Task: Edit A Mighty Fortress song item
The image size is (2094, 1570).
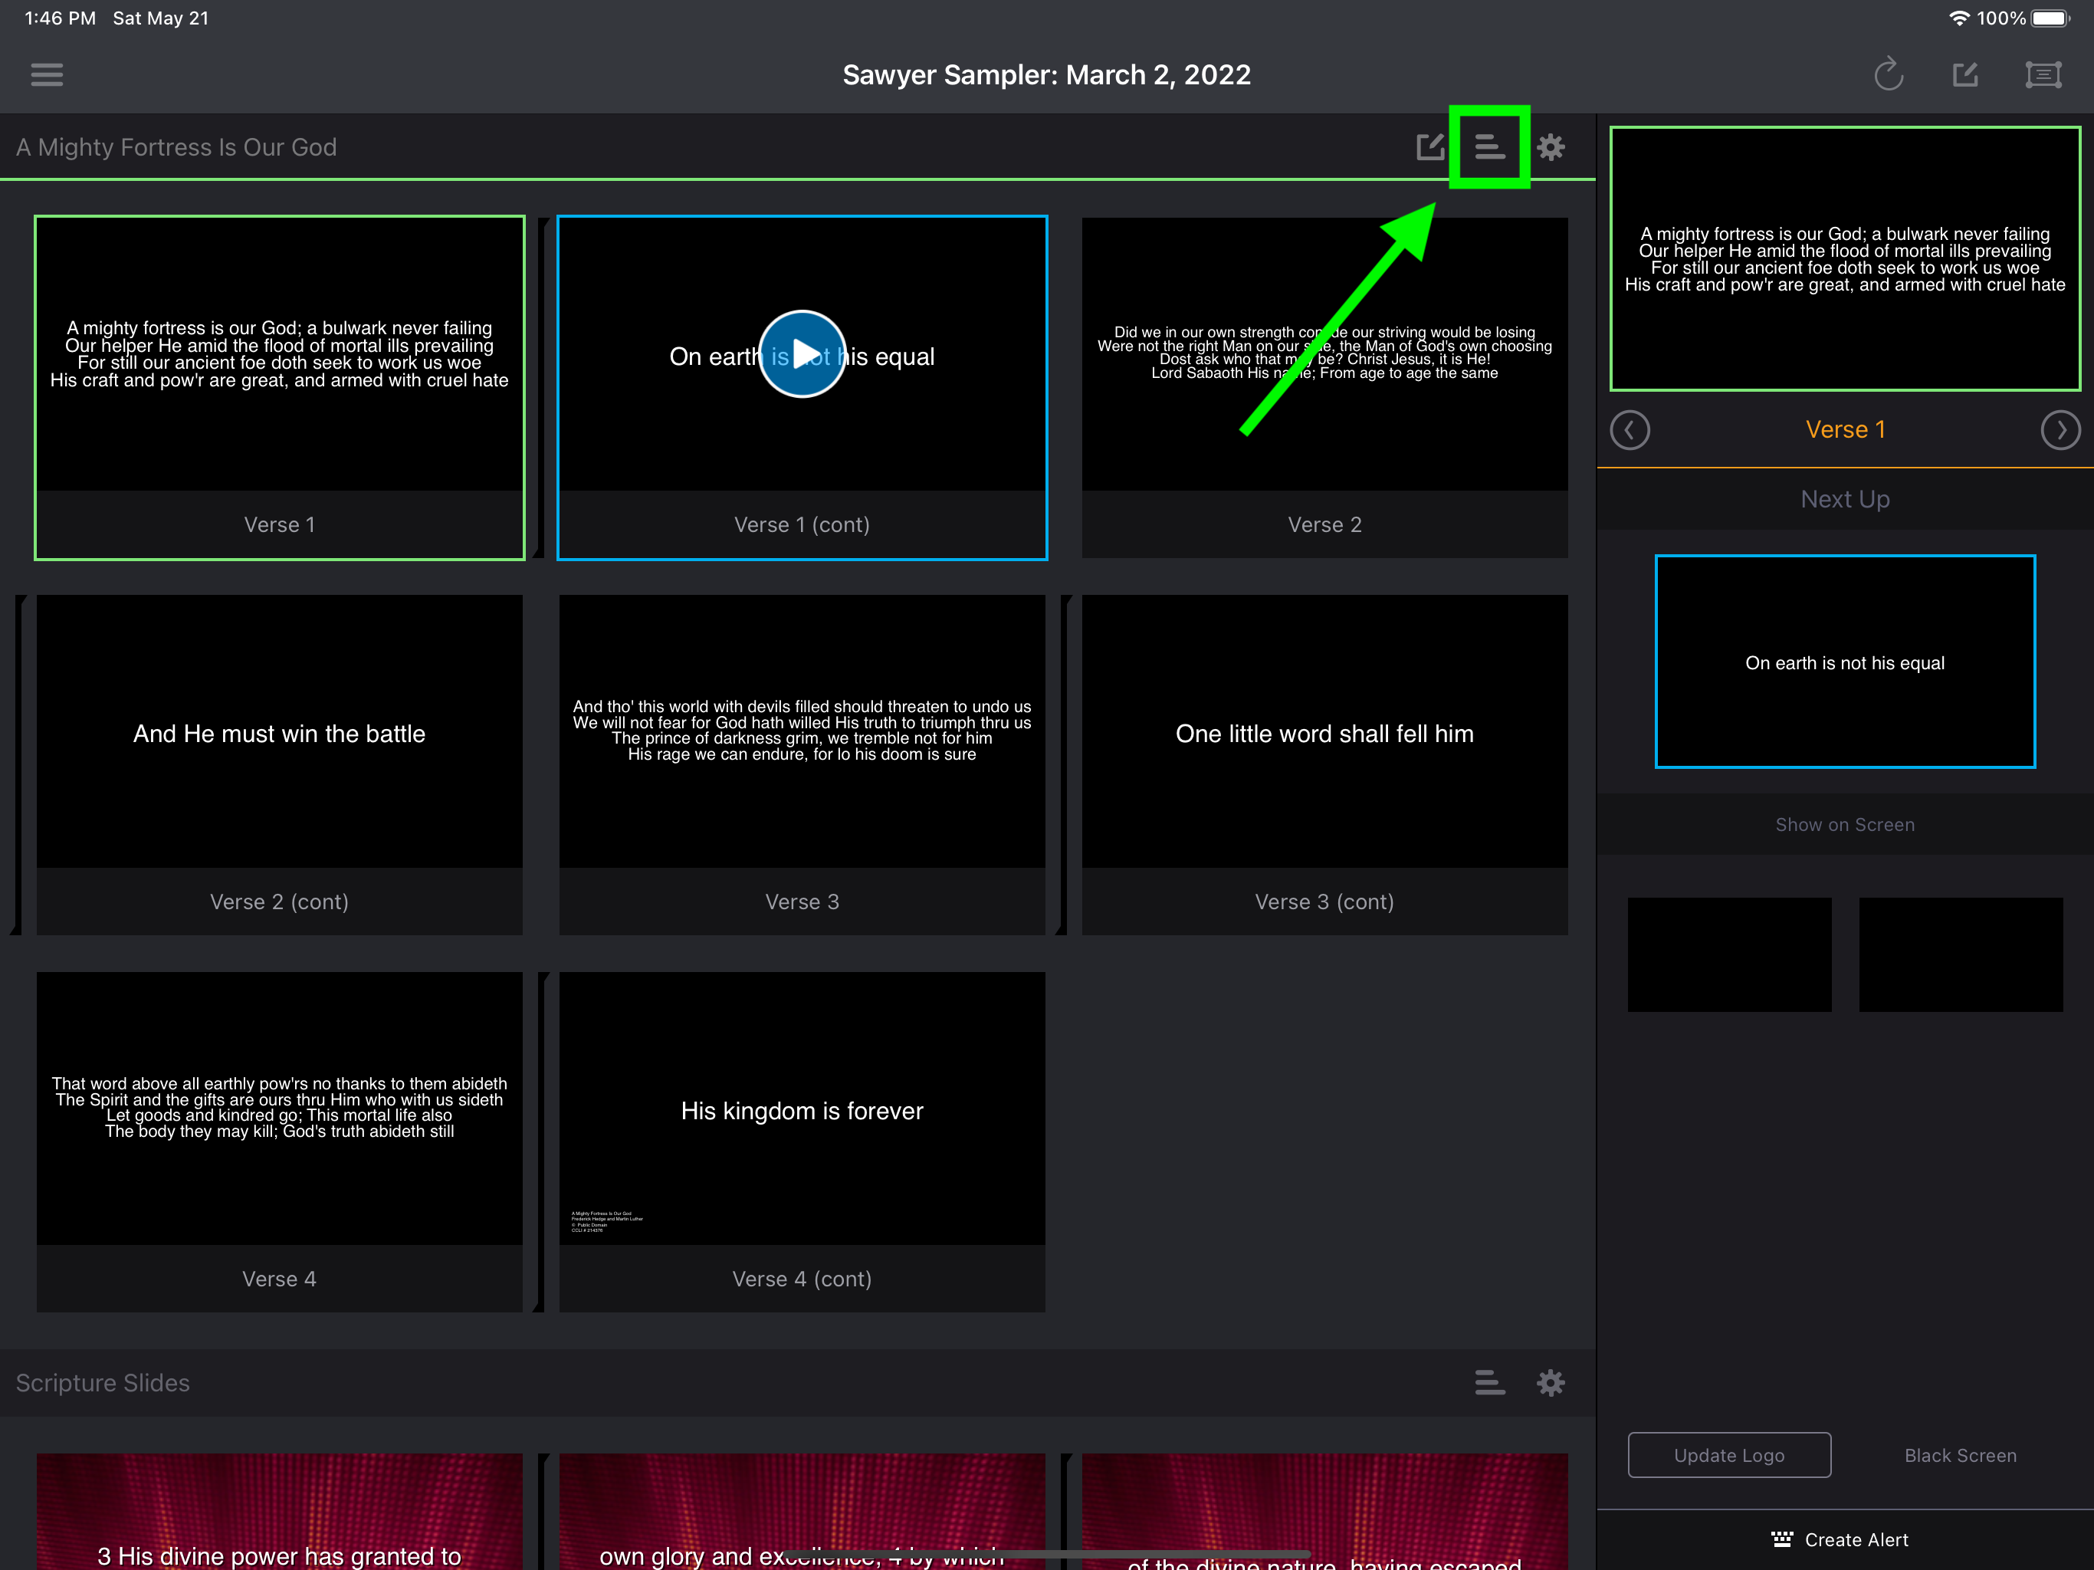Action: pos(1429,146)
